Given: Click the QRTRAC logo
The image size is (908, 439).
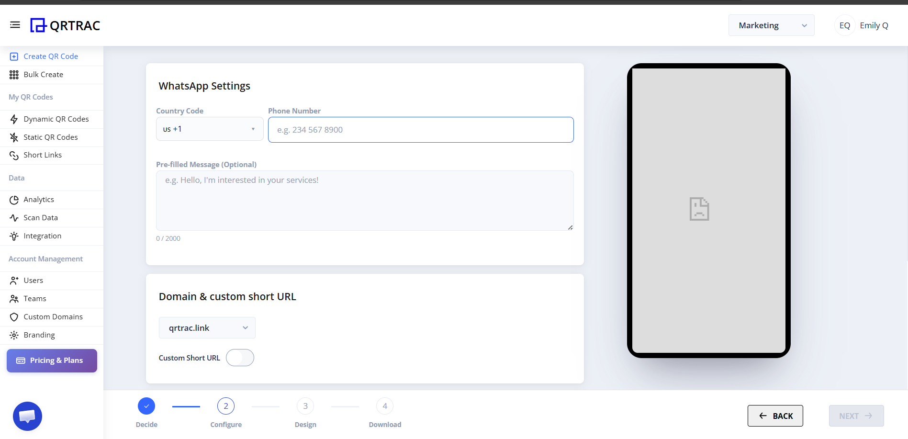Looking at the screenshot, I should pos(65,25).
